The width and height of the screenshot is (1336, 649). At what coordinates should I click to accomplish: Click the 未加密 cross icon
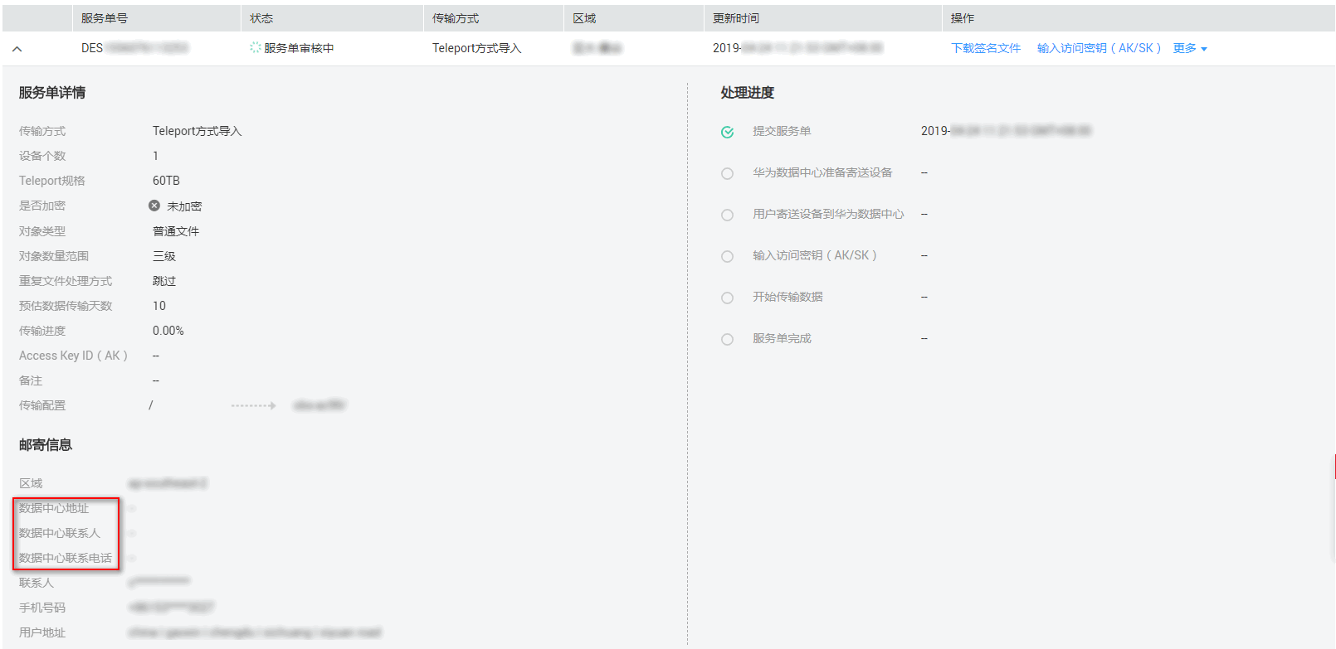[x=154, y=206]
